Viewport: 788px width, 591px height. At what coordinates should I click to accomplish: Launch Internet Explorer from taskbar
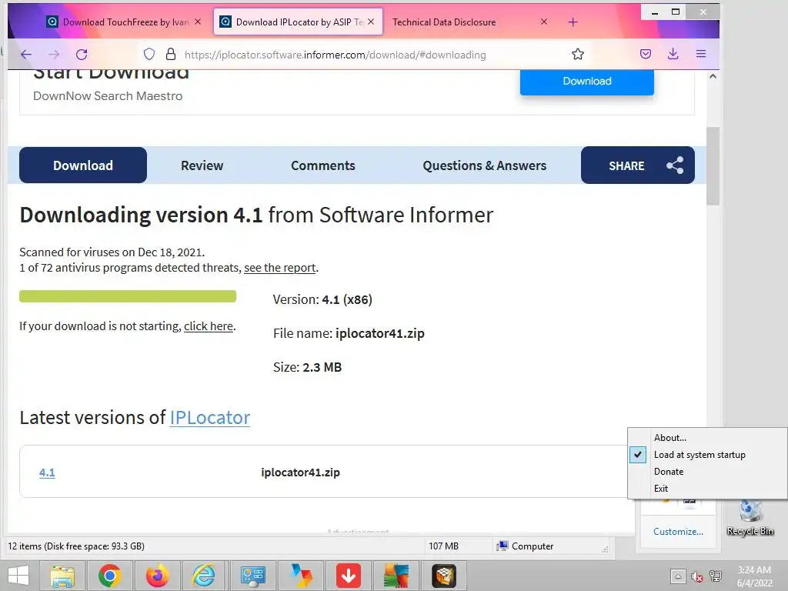pyautogui.click(x=204, y=576)
